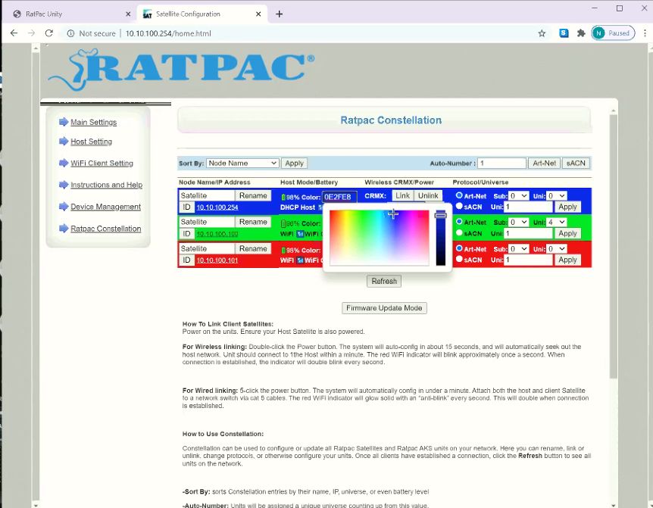Select the sACN radio in the red row
This screenshot has width=653, height=508.
point(458,258)
